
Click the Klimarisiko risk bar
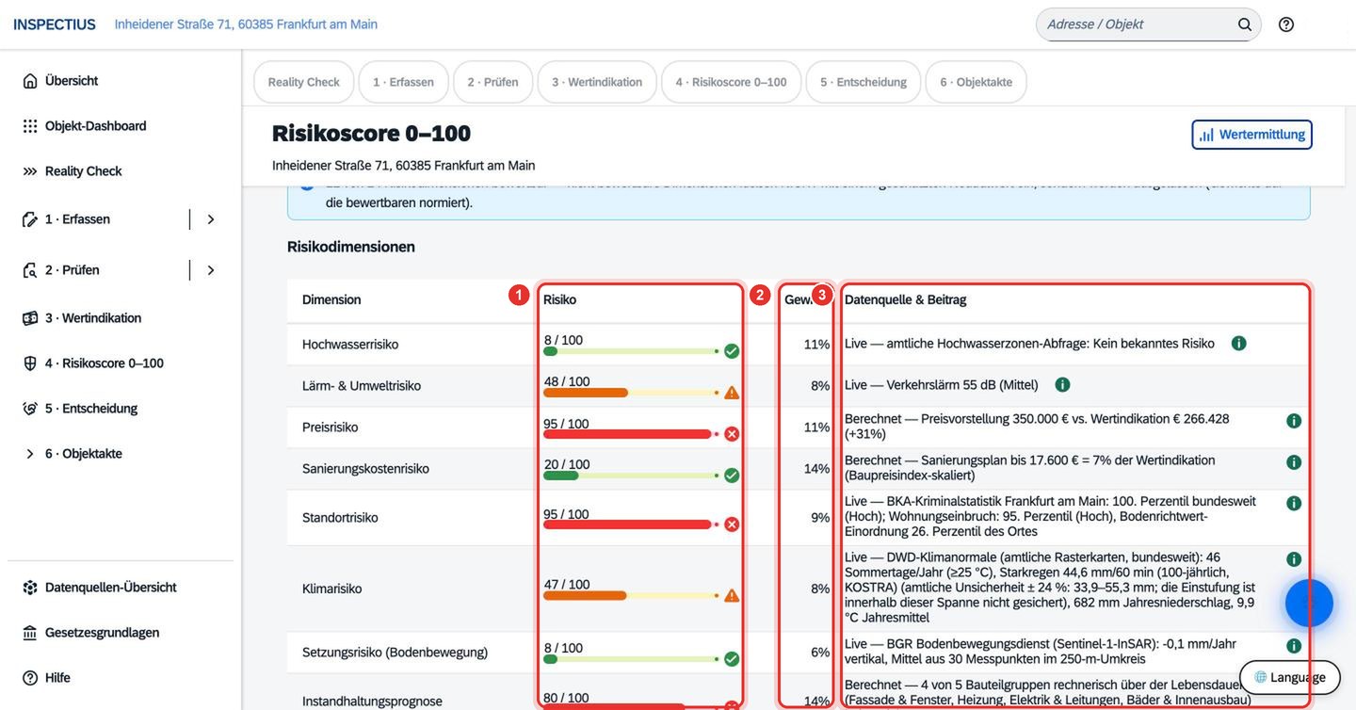click(x=631, y=595)
